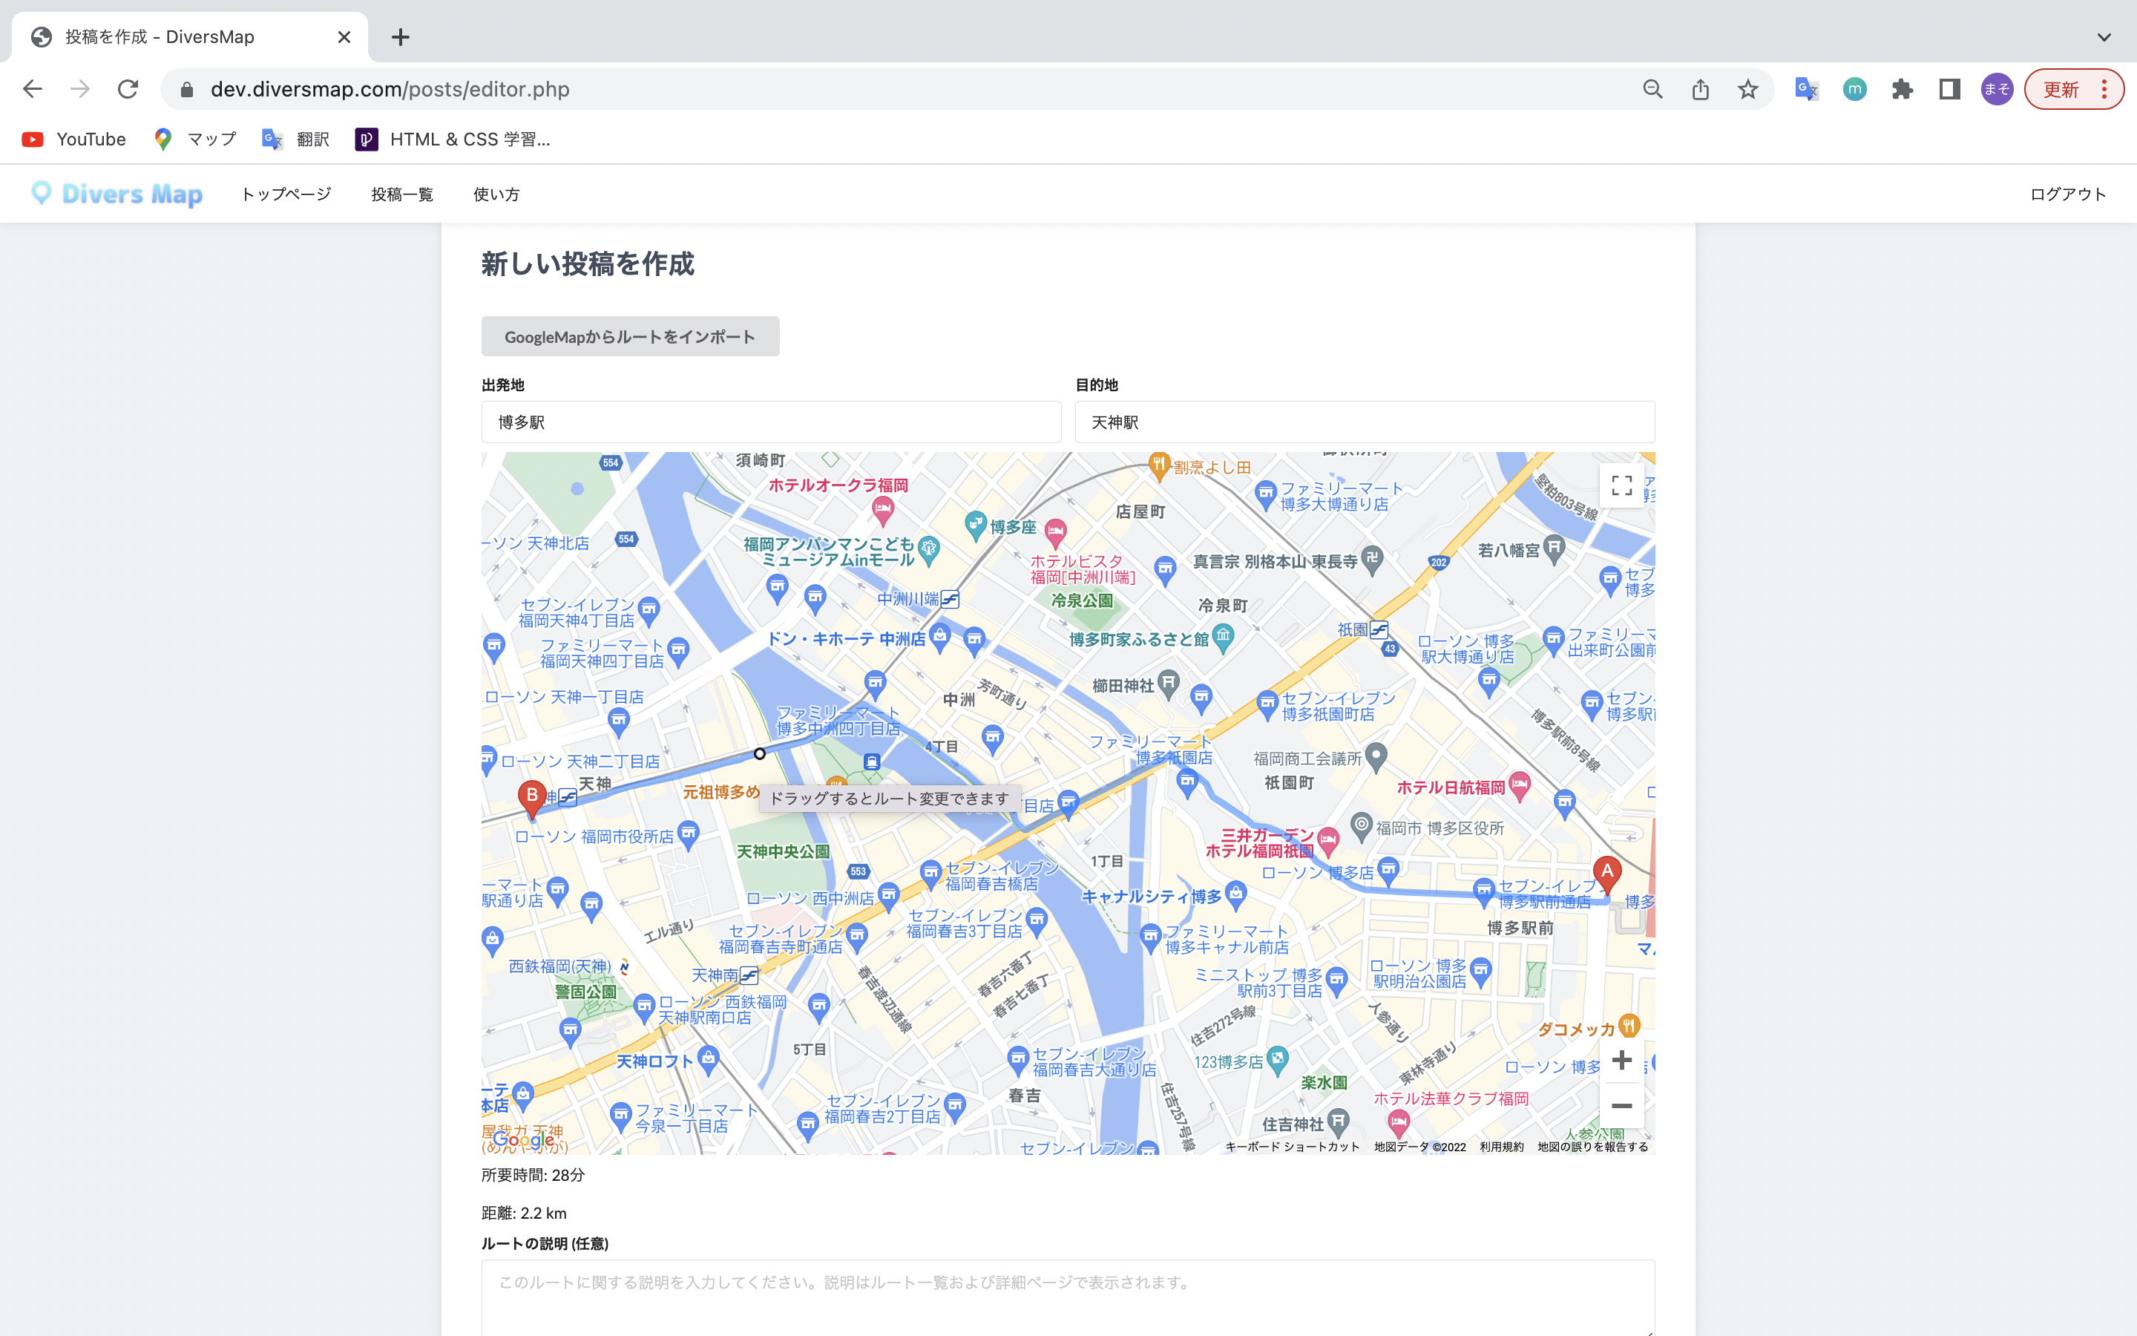Click the Divers Map pin logo

[41, 194]
